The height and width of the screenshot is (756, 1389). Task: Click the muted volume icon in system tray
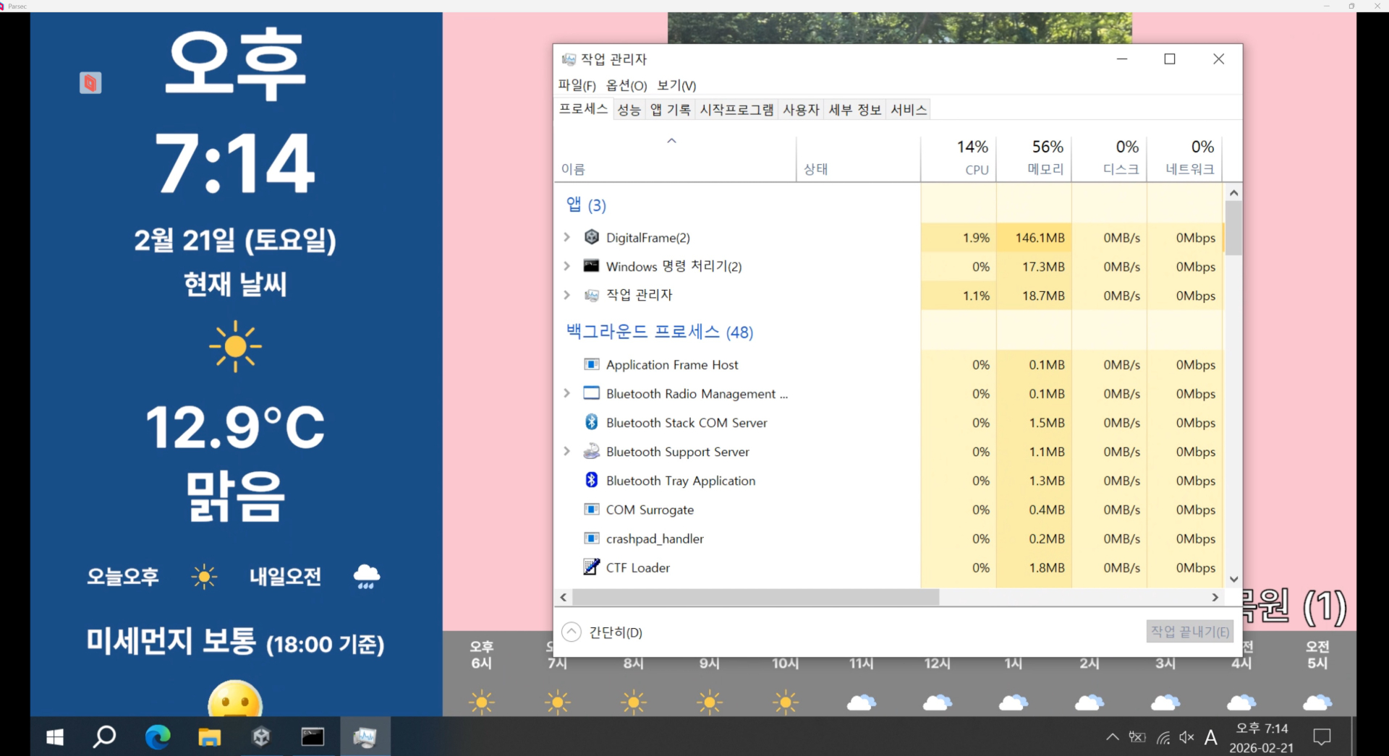[1186, 737]
